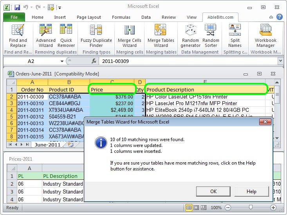Close the Merge Tables Wizard dialog
Screen dimensions: 287x215
(265, 122)
